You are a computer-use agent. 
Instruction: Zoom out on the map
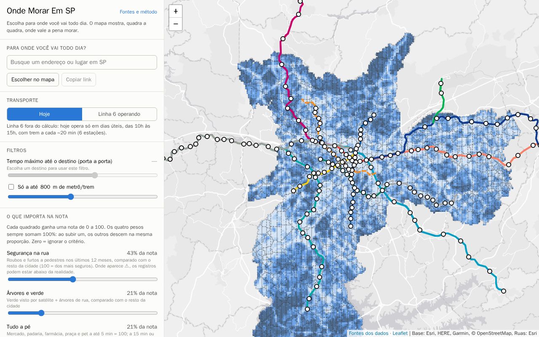click(176, 24)
